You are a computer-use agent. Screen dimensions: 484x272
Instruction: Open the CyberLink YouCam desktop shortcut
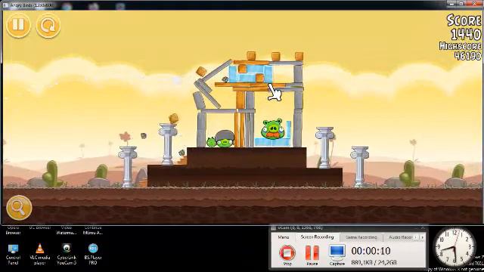click(x=67, y=255)
